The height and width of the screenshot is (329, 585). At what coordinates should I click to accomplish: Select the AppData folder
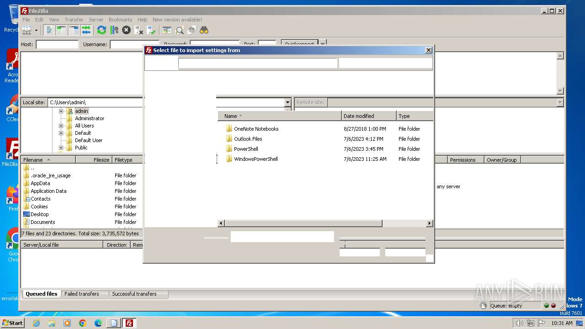[x=40, y=183]
